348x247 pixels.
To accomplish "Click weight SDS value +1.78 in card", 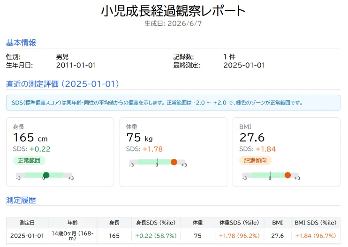I will pos(153,149).
